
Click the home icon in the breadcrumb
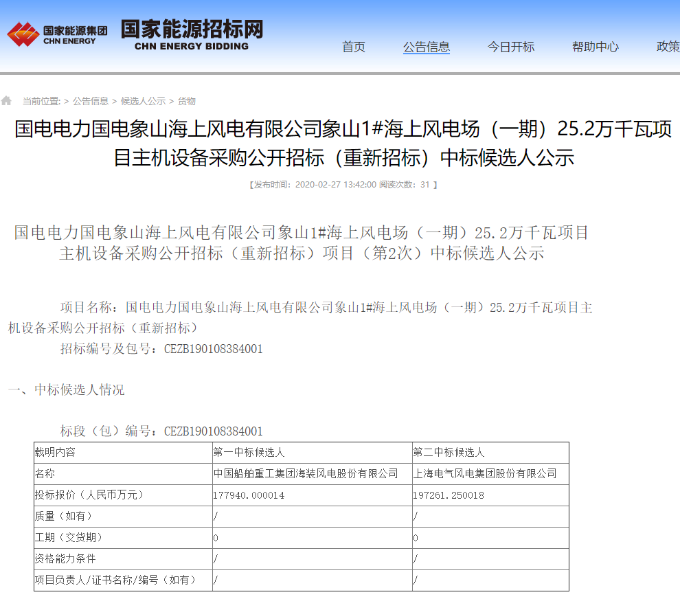[x=6, y=101]
